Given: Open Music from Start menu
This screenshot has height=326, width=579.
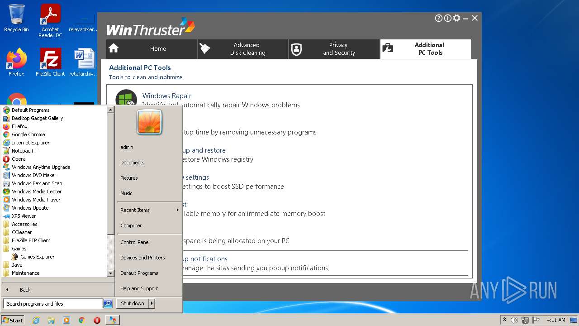Looking at the screenshot, I should coord(126,193).
